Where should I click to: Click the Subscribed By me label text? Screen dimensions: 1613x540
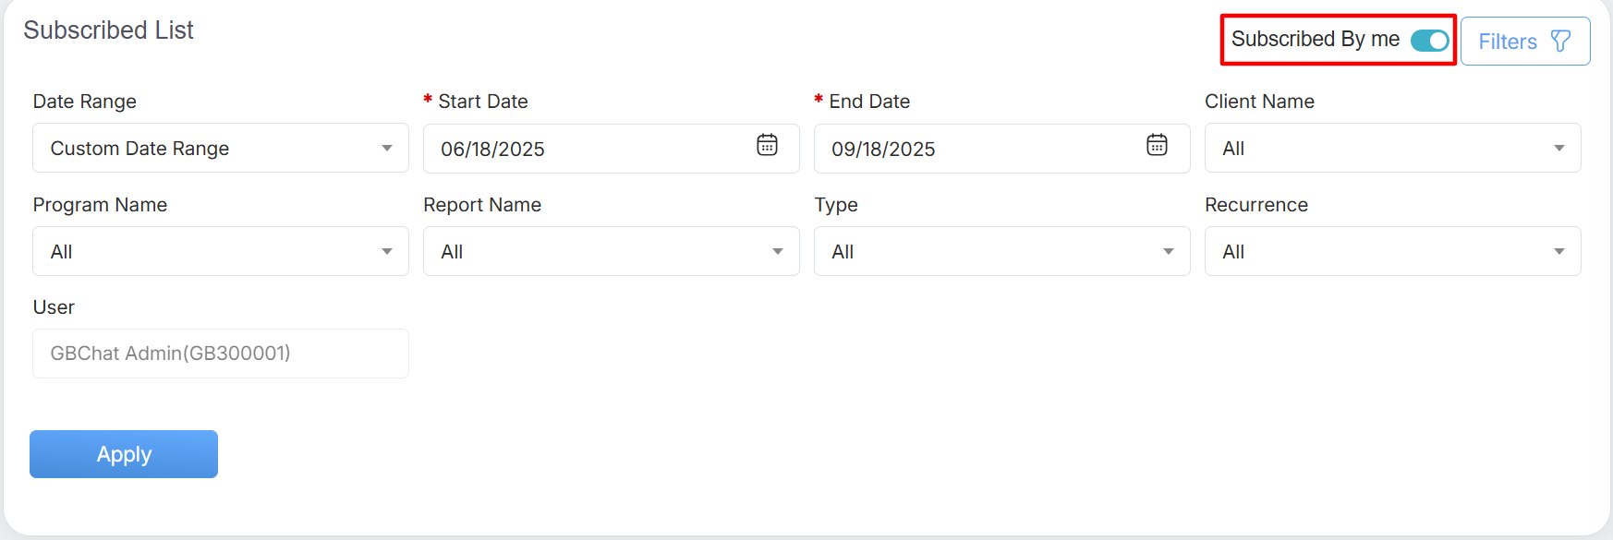[x=1315, y=40]
